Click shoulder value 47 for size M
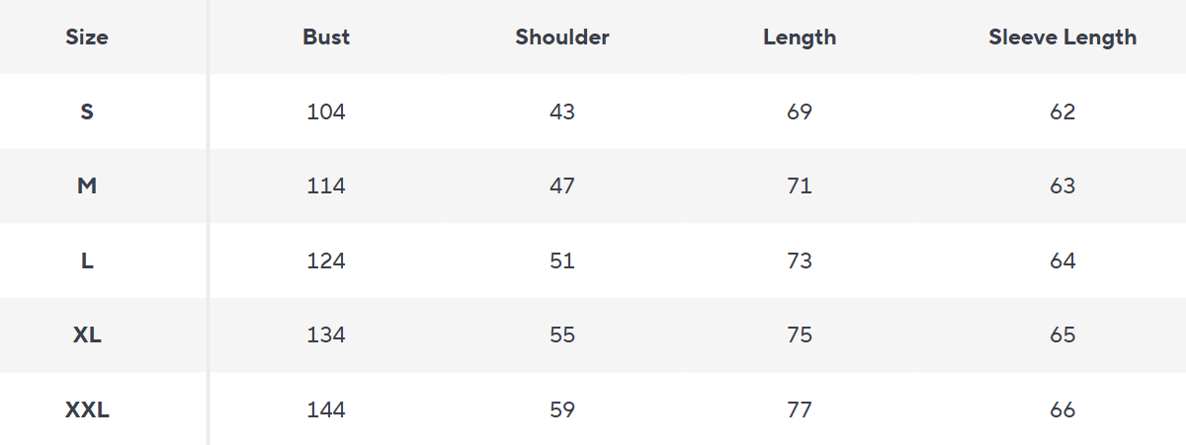 [x=562, y=185]
